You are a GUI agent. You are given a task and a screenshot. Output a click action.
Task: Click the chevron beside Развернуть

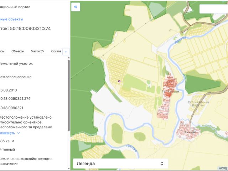point(19,133)
